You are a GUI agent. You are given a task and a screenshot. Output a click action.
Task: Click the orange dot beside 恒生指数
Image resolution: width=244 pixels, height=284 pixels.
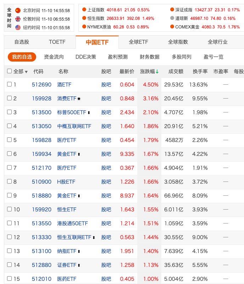click(x=84, y=18)
